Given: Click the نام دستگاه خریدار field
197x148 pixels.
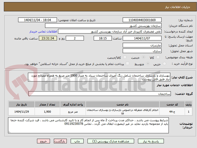Looking at the screenshot, I should (x=103, y=26).
